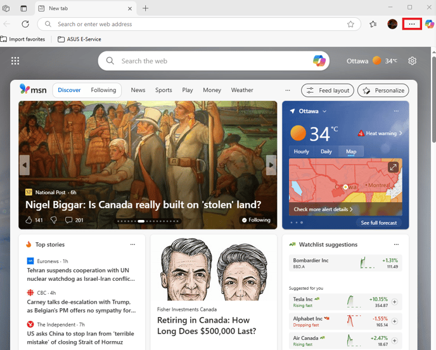Click the retirees illustration thumbnail

(x=214, y=269)
